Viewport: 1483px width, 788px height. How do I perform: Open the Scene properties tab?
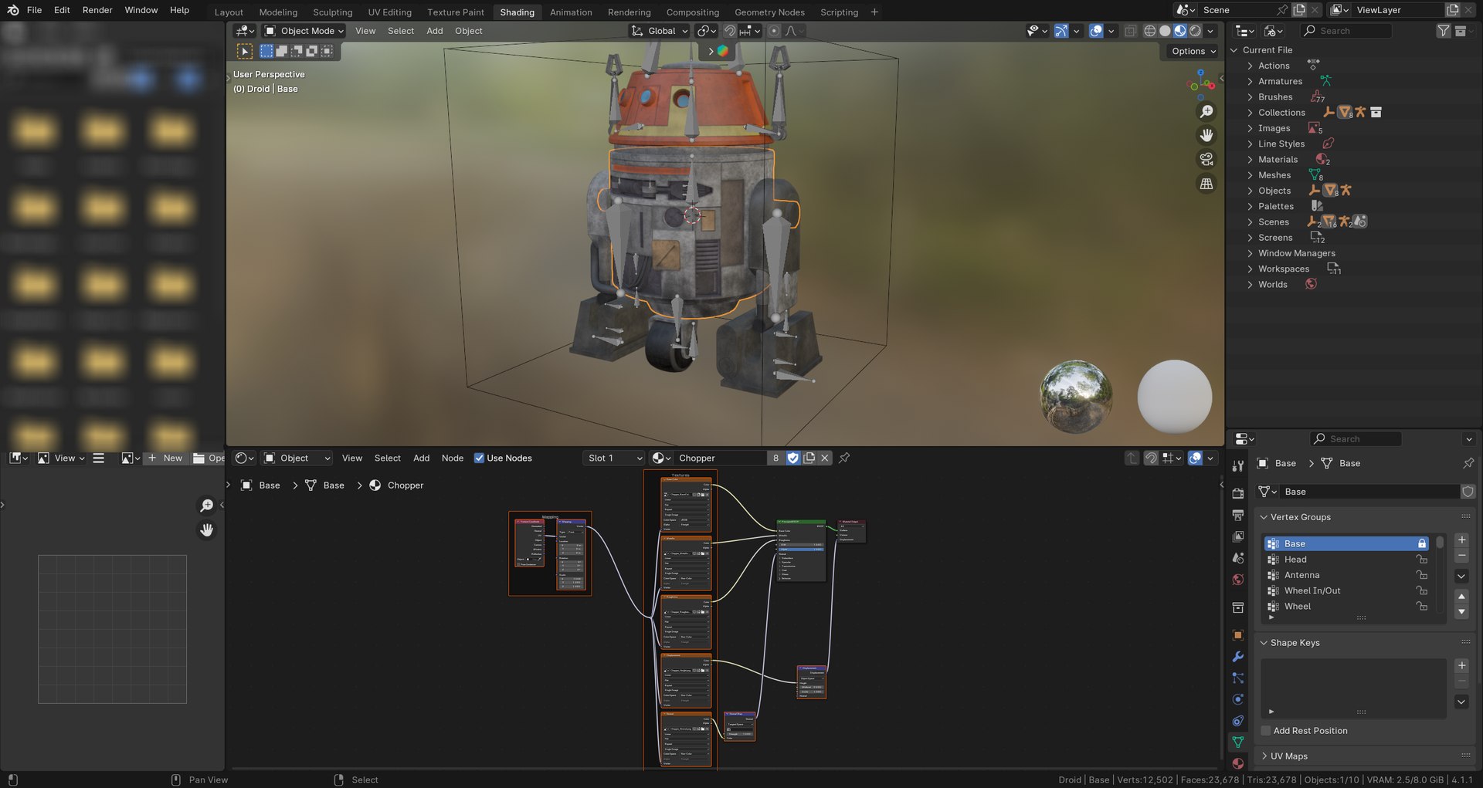tap(1238, 558)
